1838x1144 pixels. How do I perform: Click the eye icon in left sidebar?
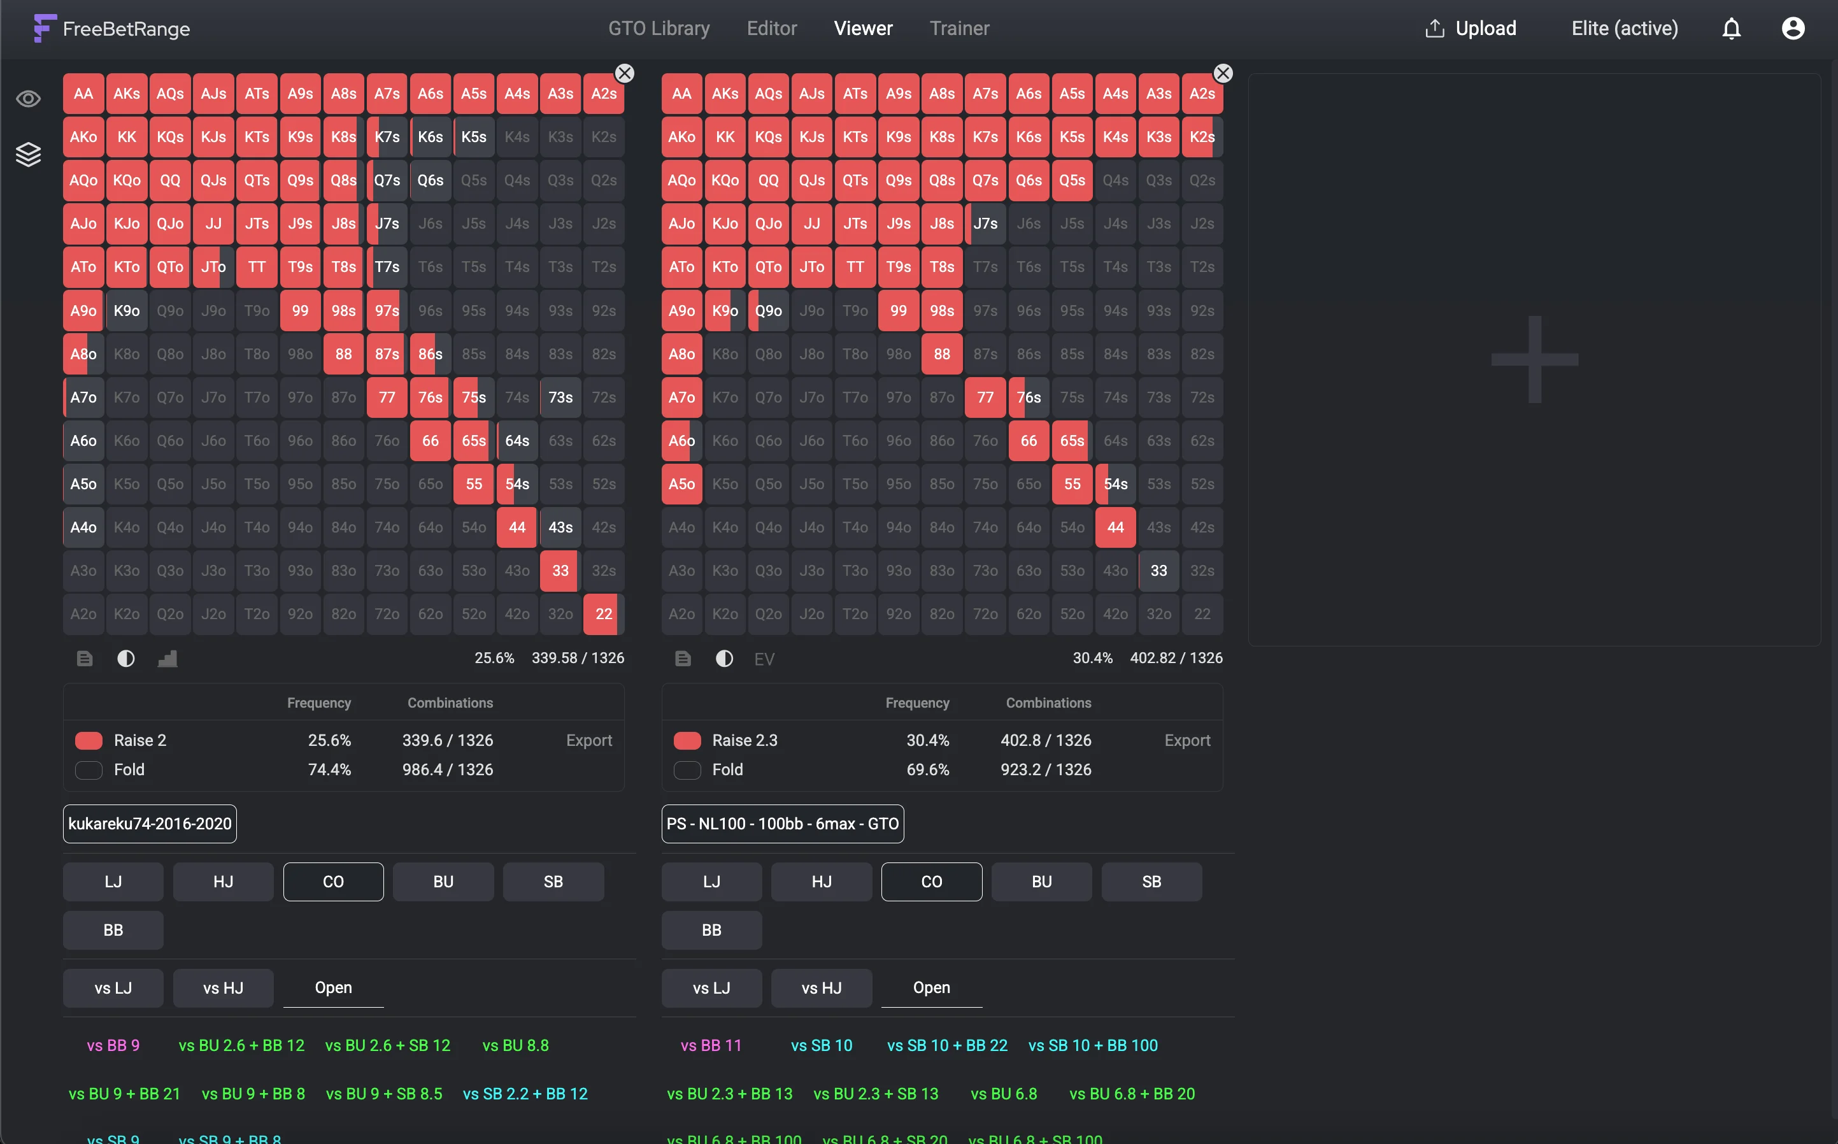(x=28, y=98)
